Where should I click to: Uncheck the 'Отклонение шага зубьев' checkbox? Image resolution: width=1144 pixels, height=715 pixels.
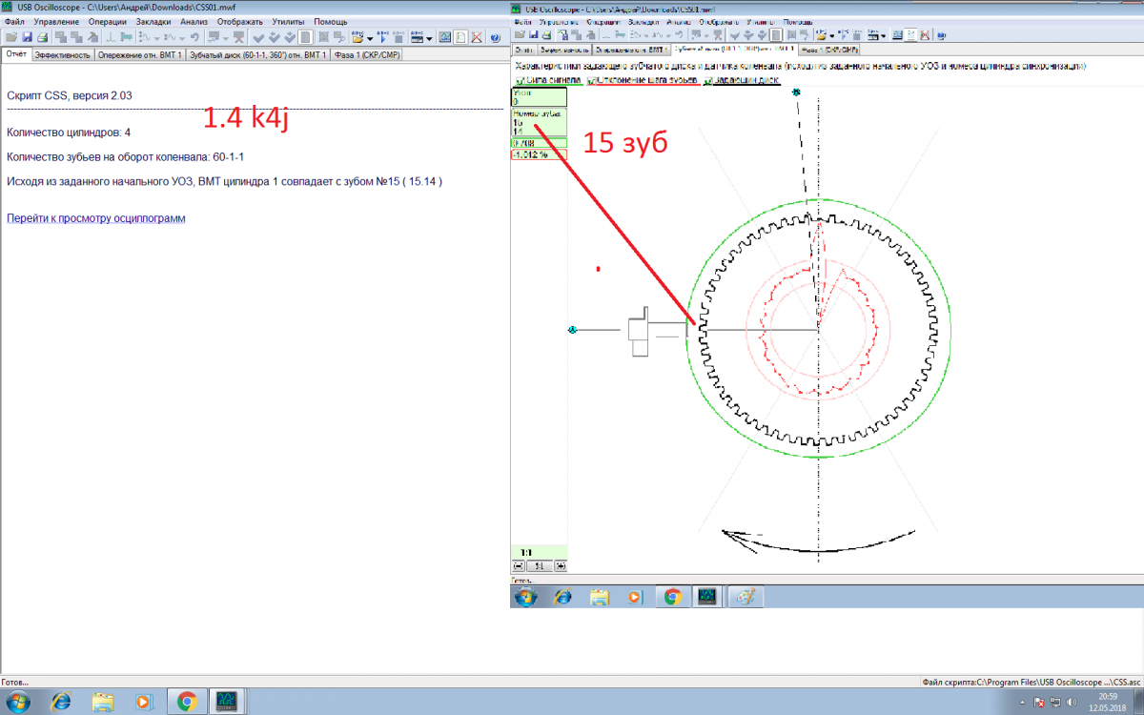(x=592, y=81)
